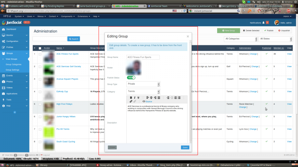Open the All States filter

[275, 39]
